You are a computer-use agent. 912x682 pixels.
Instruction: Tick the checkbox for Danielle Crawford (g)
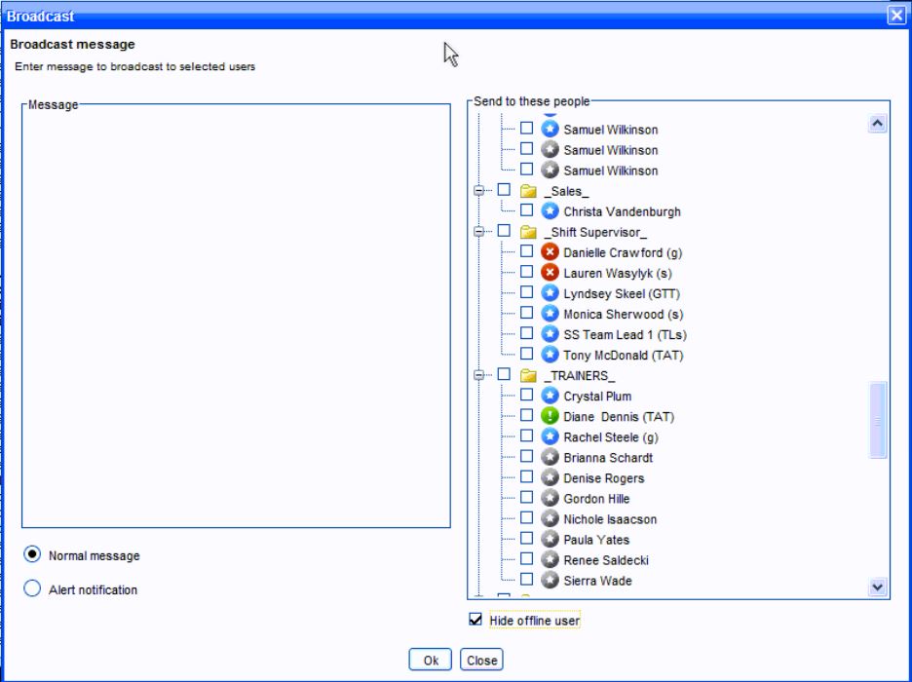point(526,251)
